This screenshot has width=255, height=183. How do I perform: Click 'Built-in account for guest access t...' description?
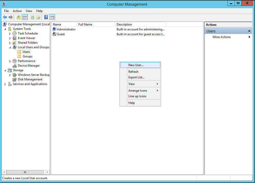140,34
